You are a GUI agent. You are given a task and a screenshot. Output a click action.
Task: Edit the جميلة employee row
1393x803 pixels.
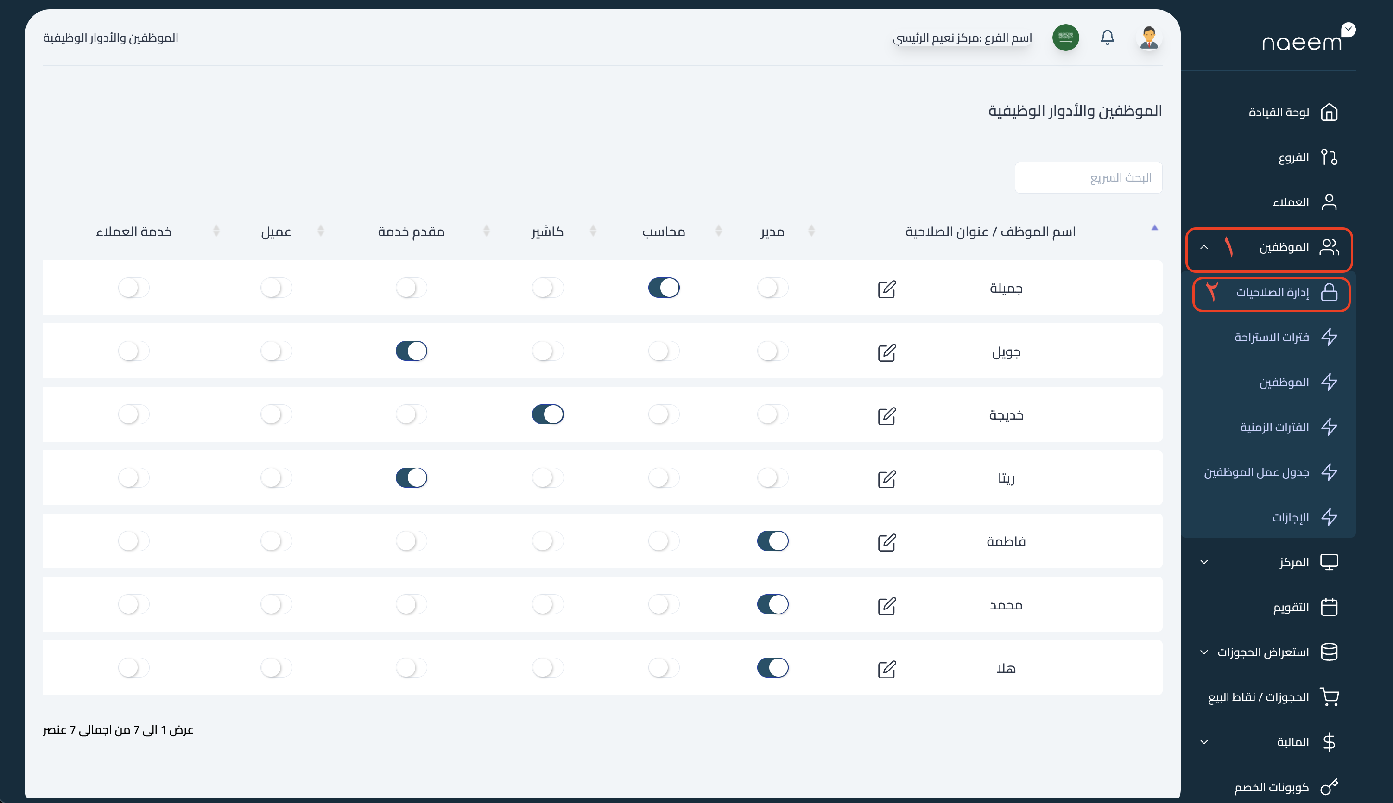887,289
